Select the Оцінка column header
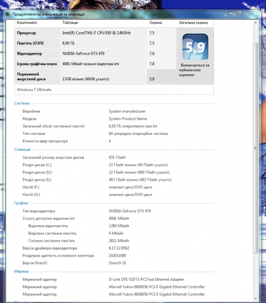 coord(155,23)
